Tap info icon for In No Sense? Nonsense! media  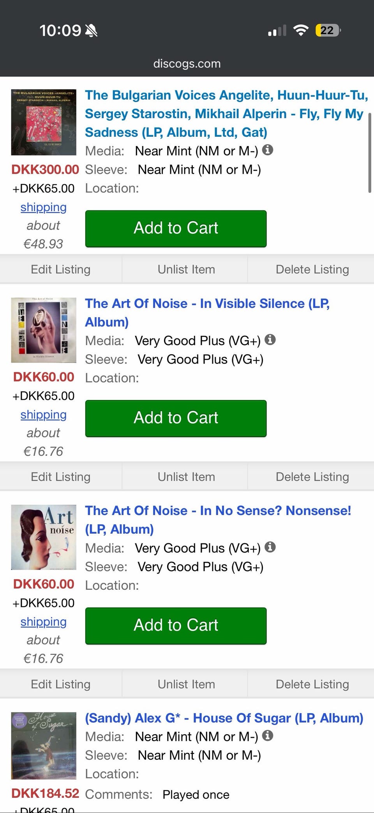click(x=270, y=547)
